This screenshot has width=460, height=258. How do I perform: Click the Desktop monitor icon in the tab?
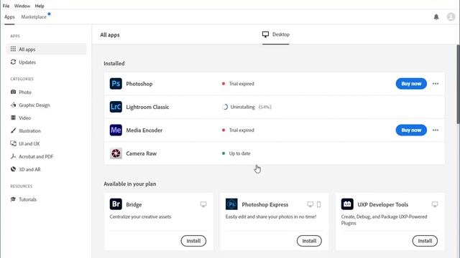click(265, 34)
